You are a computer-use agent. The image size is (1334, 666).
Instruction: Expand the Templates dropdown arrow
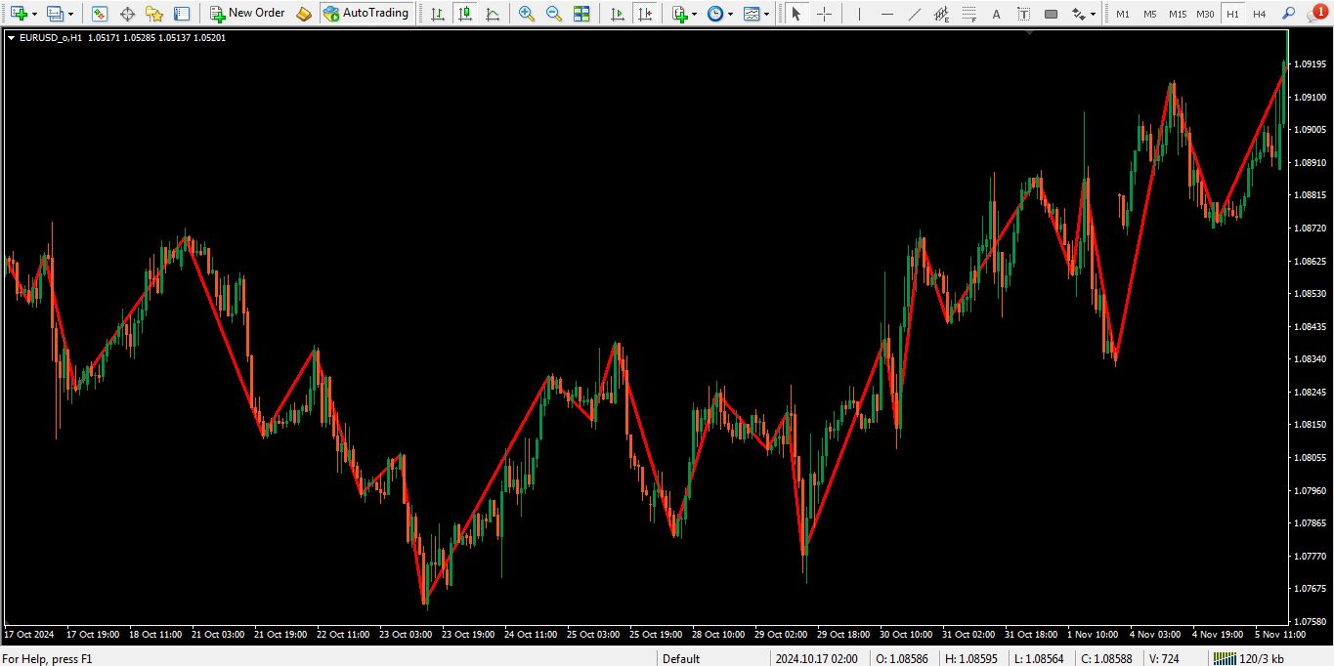pos(766,15)
